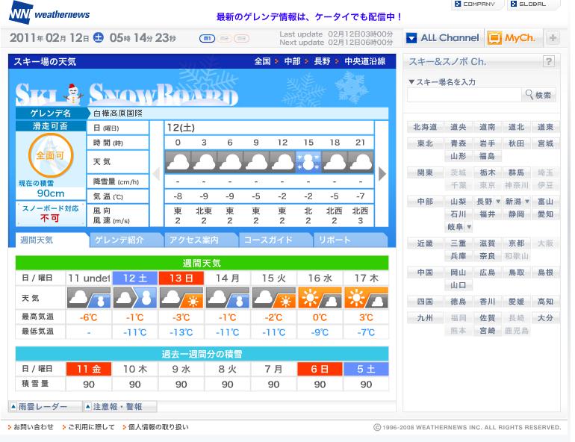
Task: Click weekly weather icon for 13 日
Action: [181, 298]
